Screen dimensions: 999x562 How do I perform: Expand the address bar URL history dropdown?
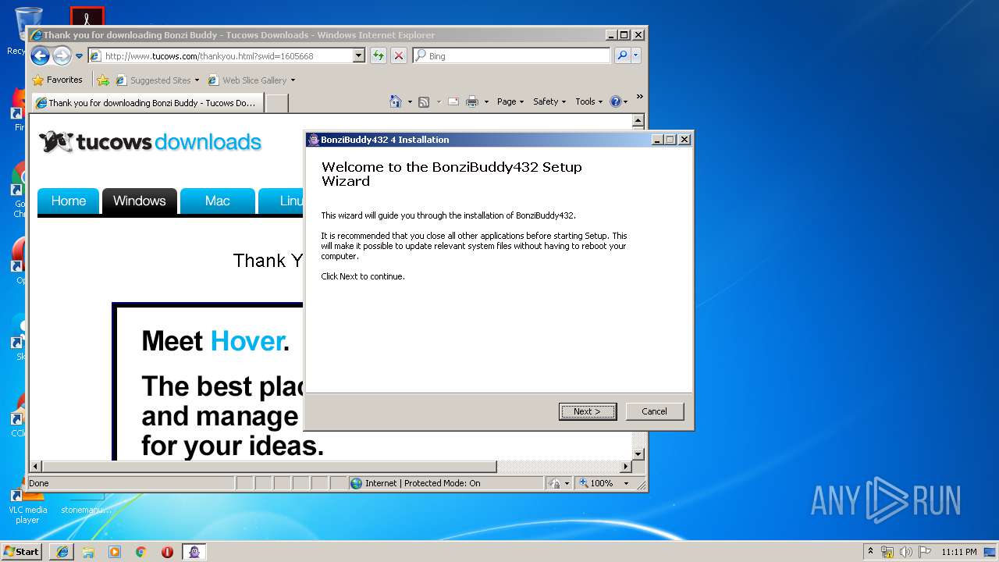(359, 55)
